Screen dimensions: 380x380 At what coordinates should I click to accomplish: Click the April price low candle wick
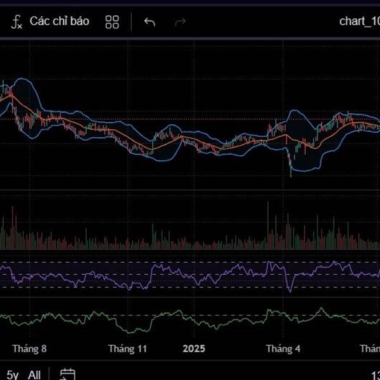(x=291, y=172)
